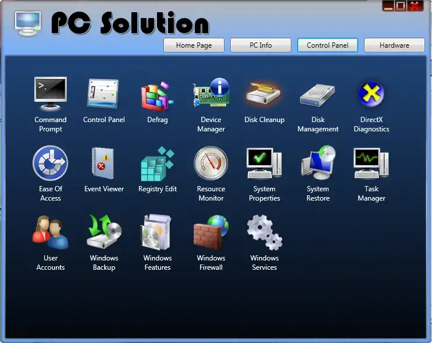This screenshot has height=343, width=432.
Task: Click the 'Registry Edit' label text
Action: point(158,190)
